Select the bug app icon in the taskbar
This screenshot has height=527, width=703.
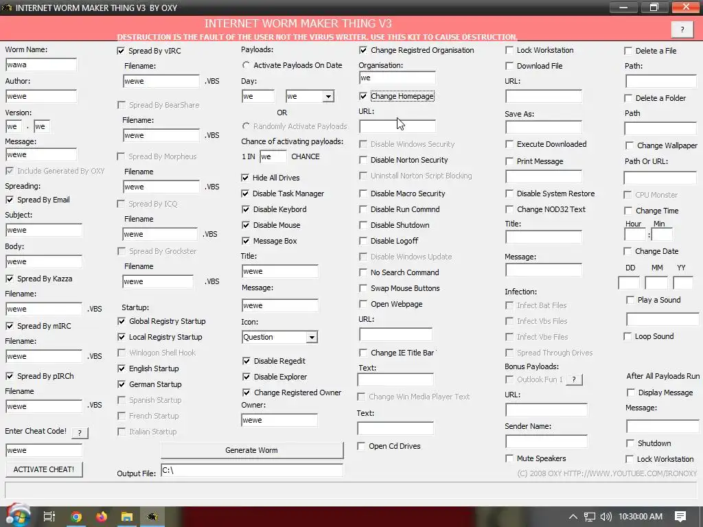(x=152, y=517)
